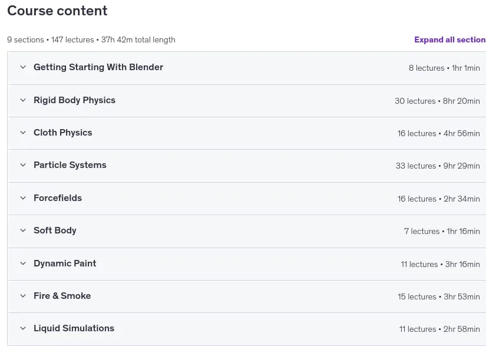Image resolution: width=486 pixels, height=346 pixels.
Task: Click the 33 lectures 9hr 29min label
Action: click(x=438, y=166)
